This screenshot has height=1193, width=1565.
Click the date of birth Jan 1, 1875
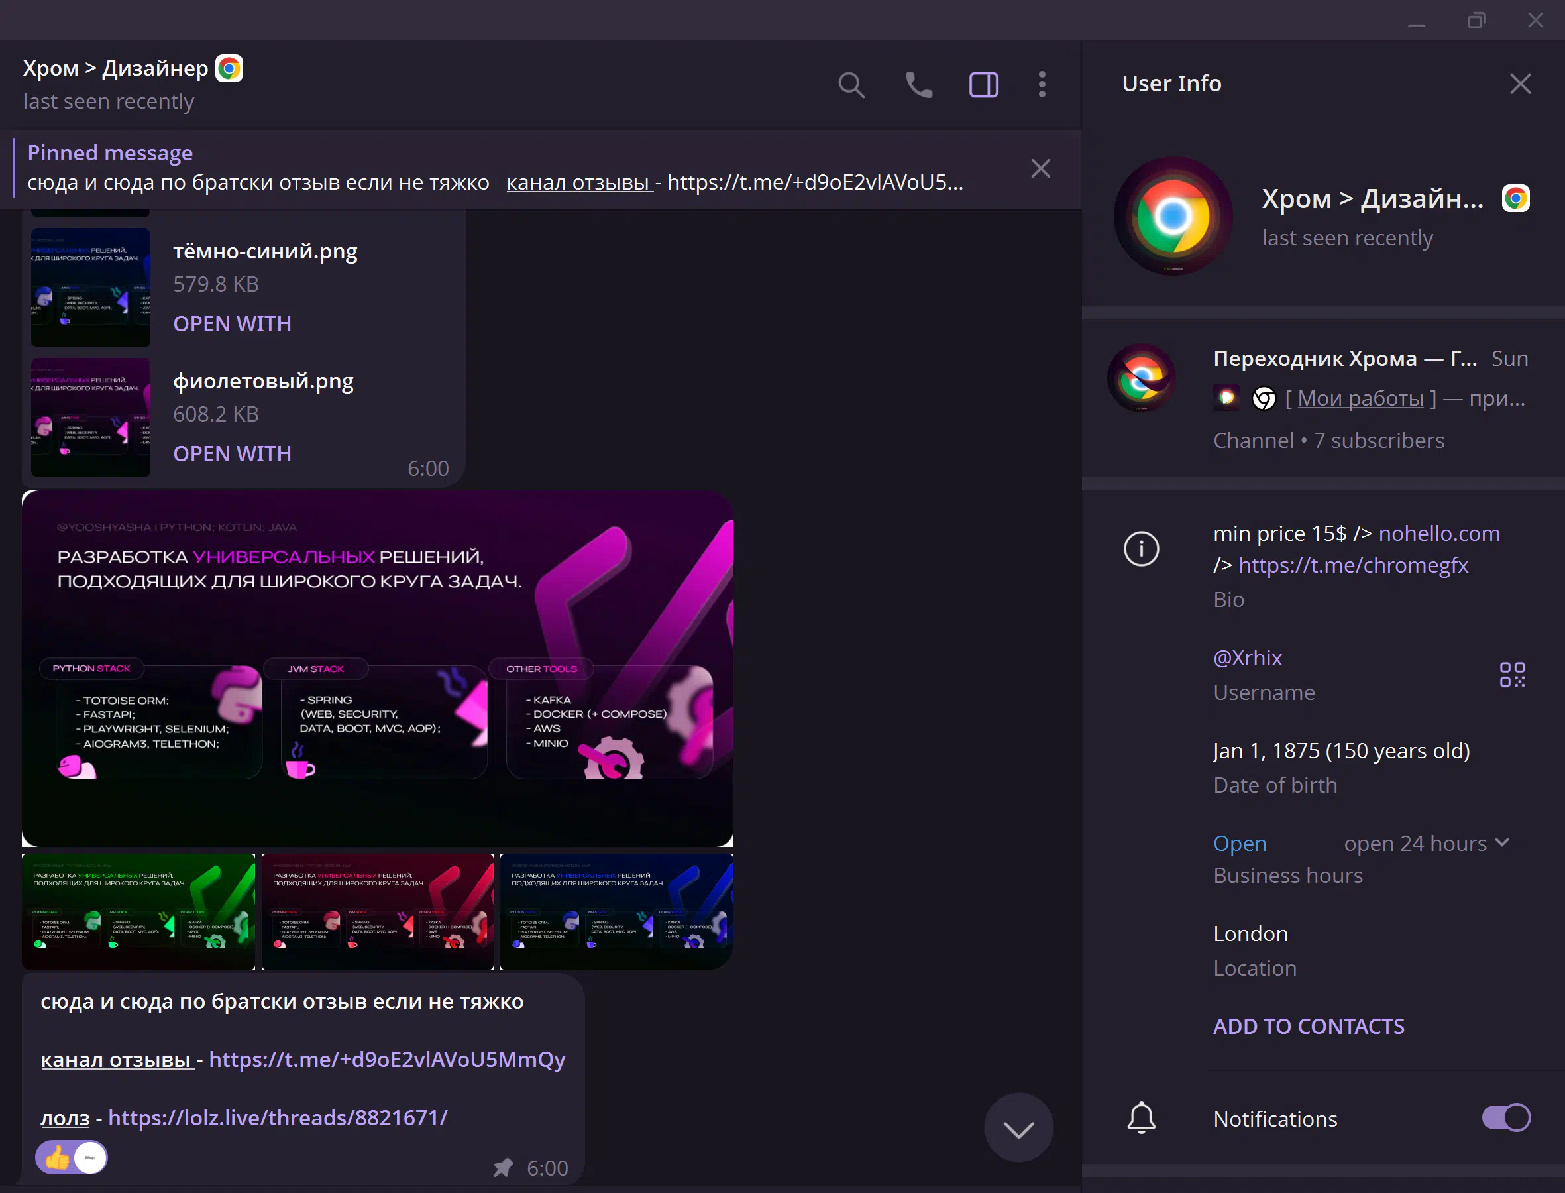coord(1342,750)
